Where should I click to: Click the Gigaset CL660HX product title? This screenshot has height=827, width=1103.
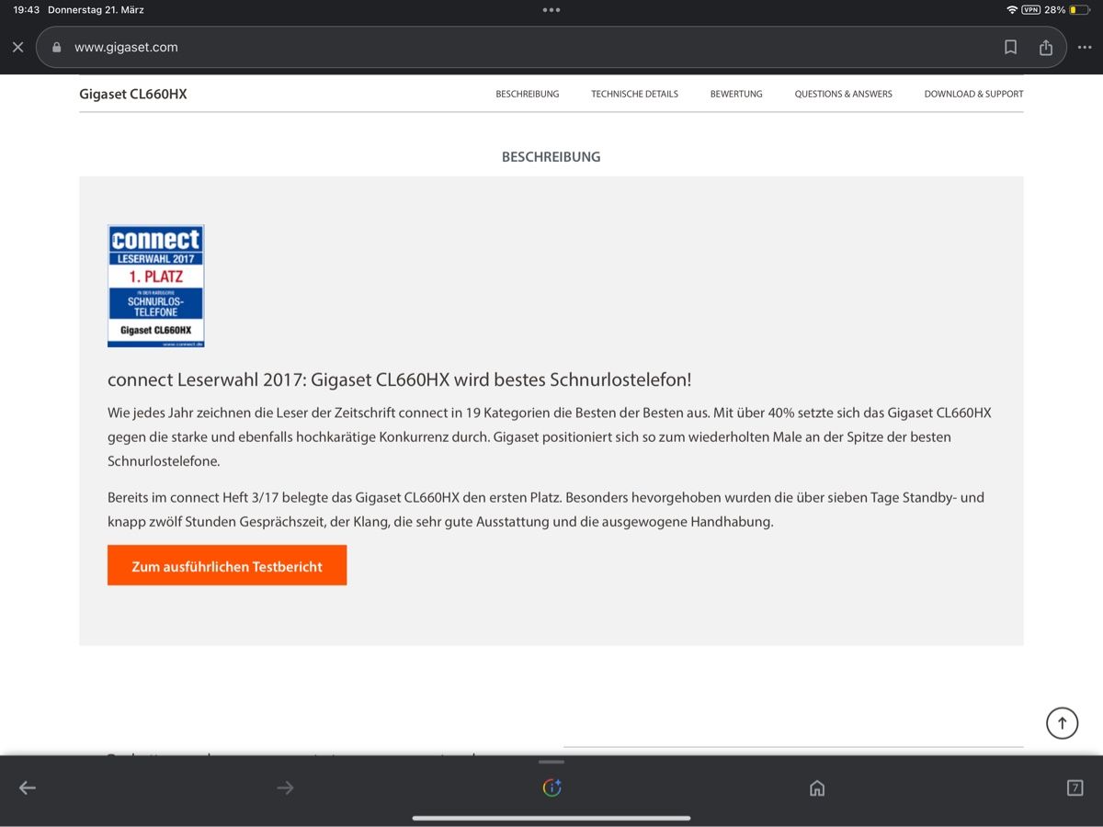click(133, 94)
